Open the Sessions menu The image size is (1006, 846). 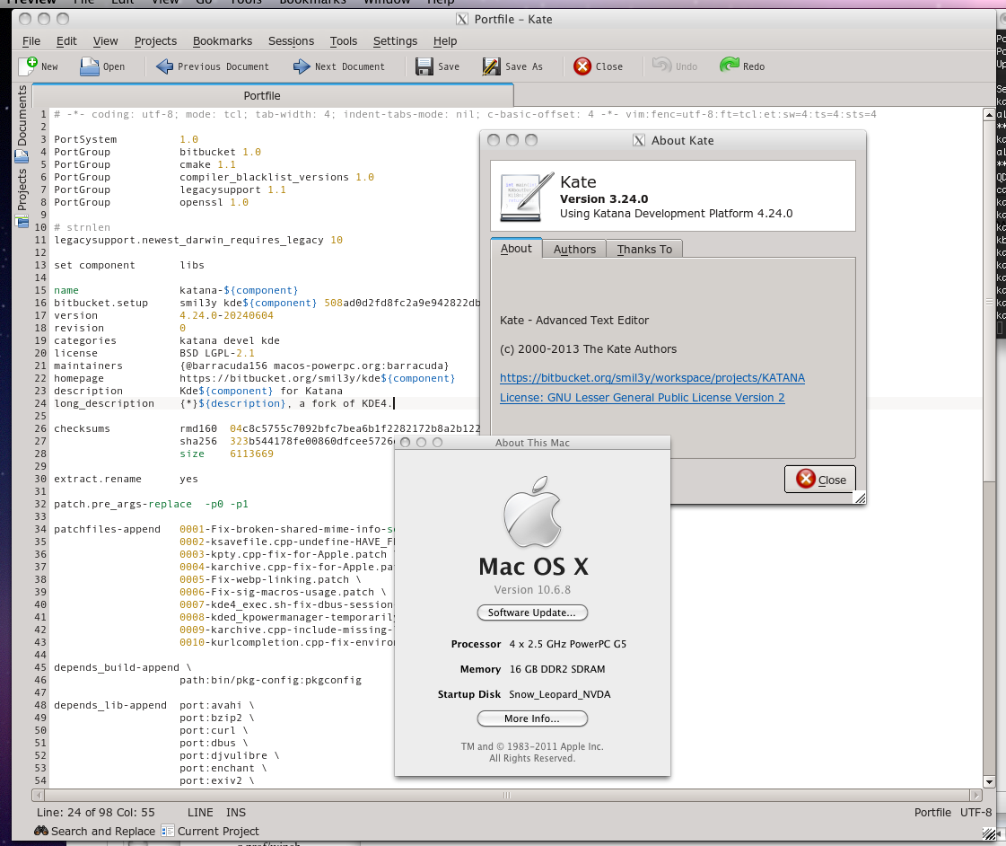291,40
